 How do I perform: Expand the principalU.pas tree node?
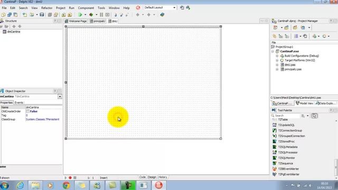point(277,69)
